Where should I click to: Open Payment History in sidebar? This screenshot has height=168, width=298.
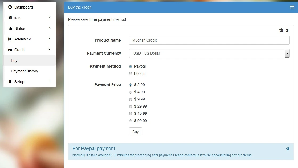(25, 71)
